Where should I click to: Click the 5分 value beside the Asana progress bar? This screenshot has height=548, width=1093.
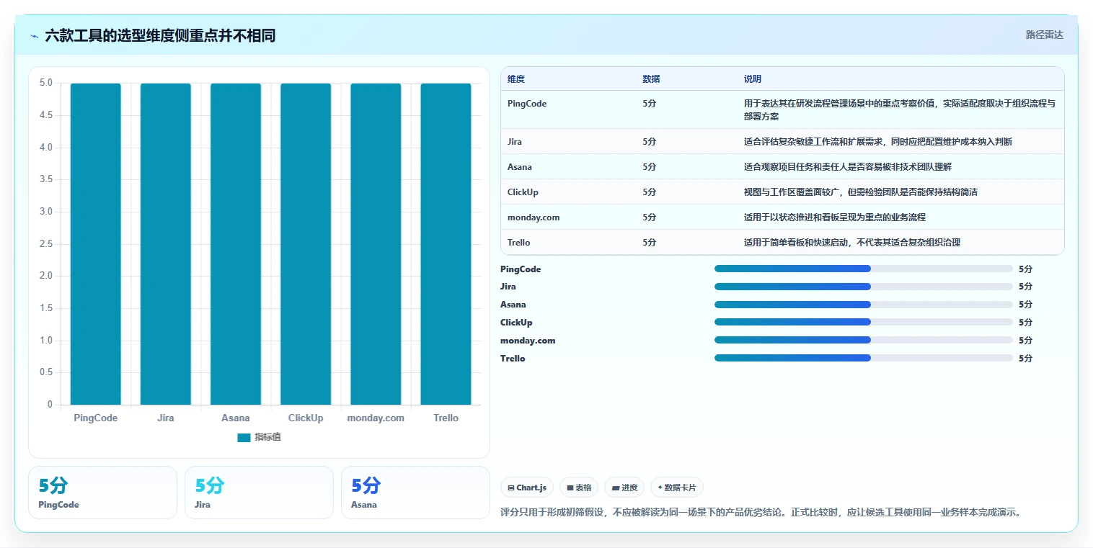point(1025,305)
